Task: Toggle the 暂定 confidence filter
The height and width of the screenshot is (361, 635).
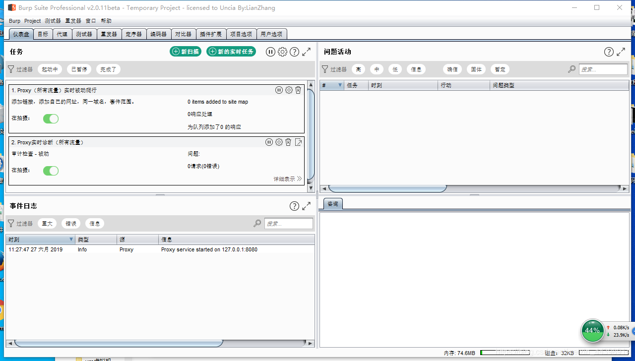Action: [500, 69]
